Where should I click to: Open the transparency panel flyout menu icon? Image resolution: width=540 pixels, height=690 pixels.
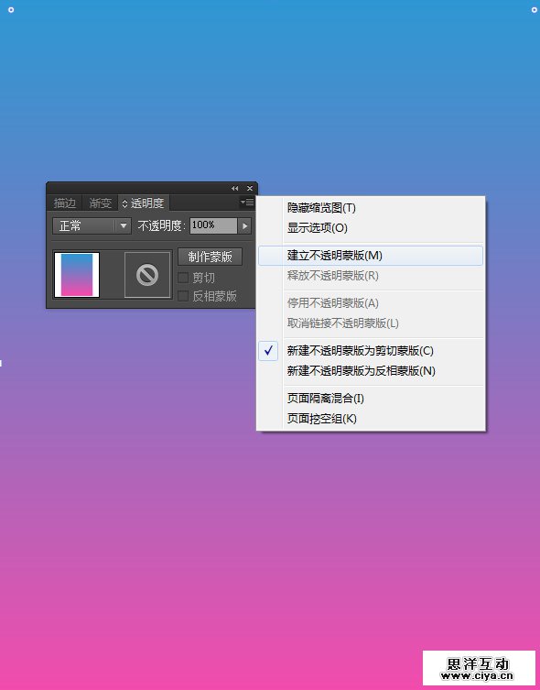(247, 203)
